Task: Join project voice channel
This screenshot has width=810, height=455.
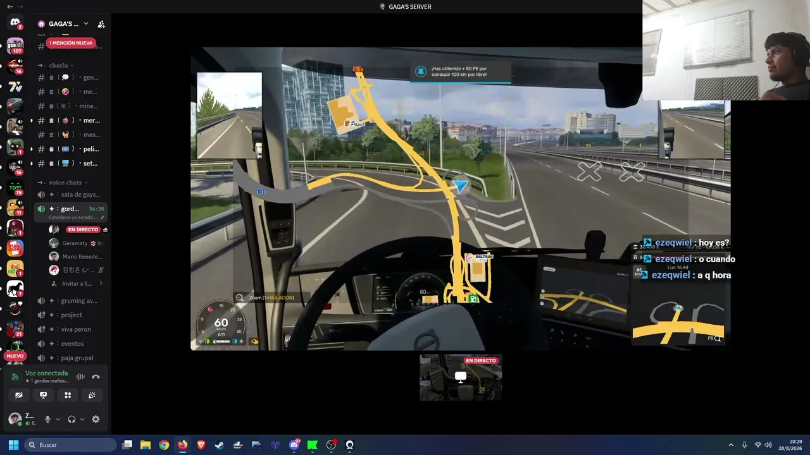Action: (72, 315)
